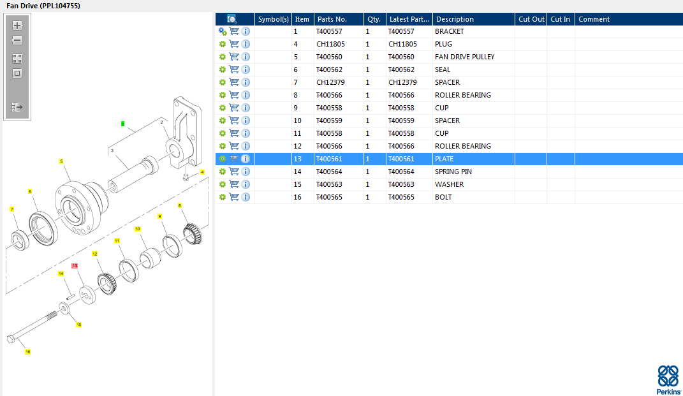Click the single-square fit view icon
This screenshot has width=683, height=396.
[x=17, y=73]
